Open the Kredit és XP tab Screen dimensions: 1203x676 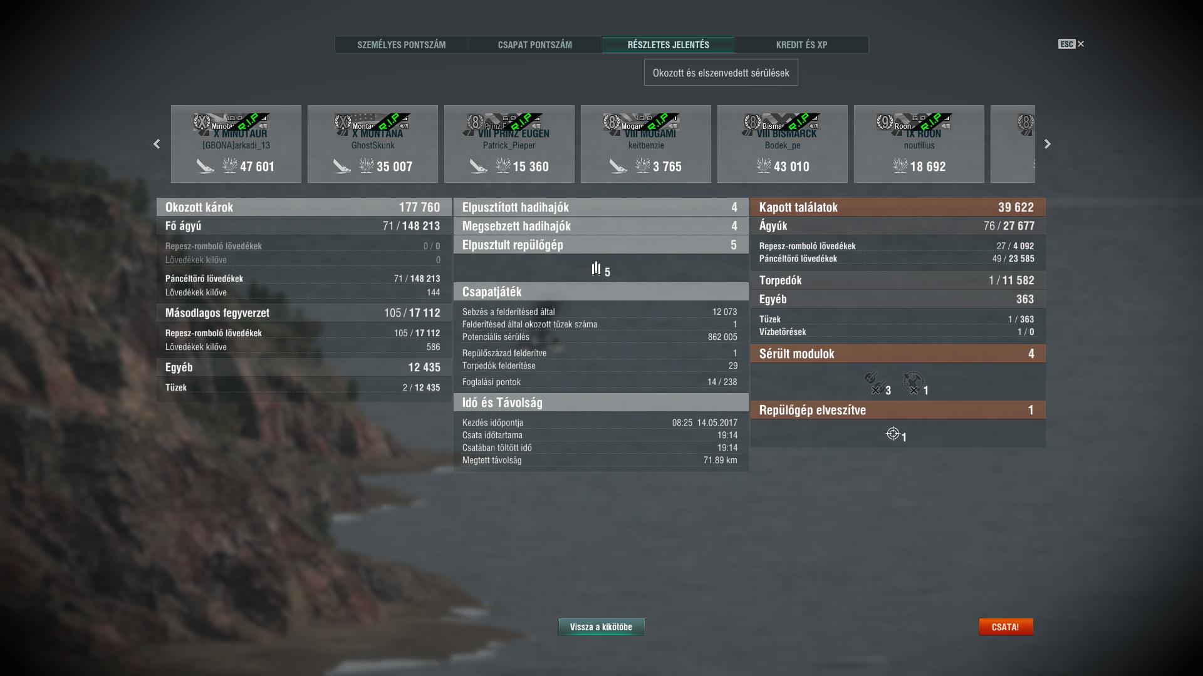pos(802,45)
